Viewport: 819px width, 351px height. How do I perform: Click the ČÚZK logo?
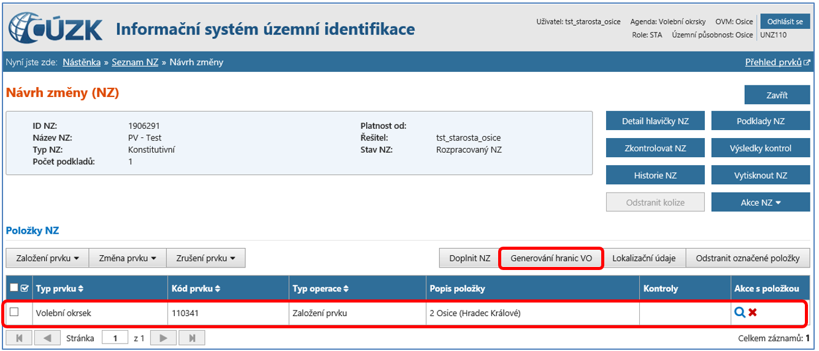[55, 29]
